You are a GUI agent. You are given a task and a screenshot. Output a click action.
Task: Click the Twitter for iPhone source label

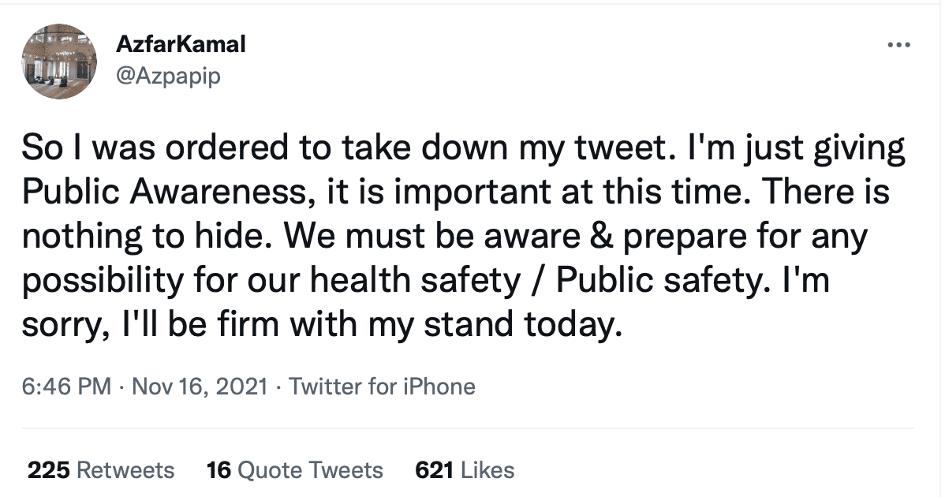(x=383, y=387)
